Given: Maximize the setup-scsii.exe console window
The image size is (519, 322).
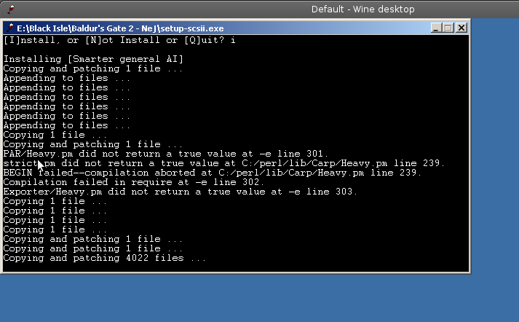Looking at the screenshot, I should coord(448,28).
